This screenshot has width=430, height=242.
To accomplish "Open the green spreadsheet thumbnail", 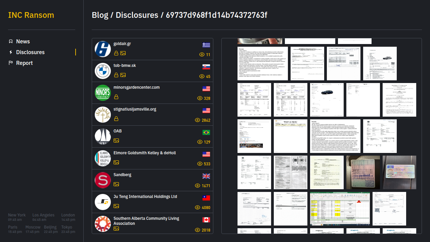I will (x=340, y=209).
